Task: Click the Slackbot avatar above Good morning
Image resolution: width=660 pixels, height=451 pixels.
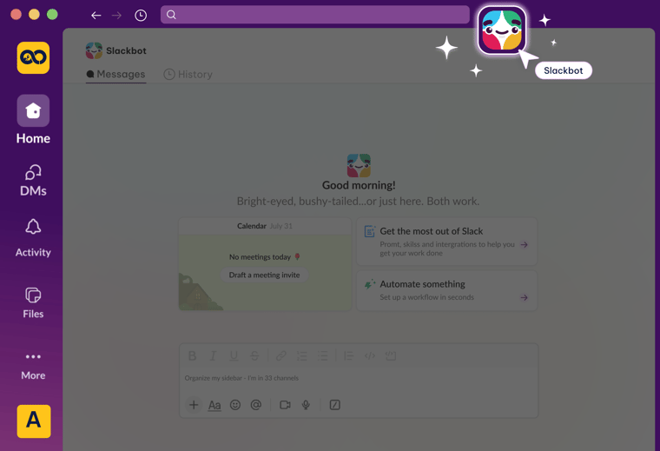Action: [359, 165]
